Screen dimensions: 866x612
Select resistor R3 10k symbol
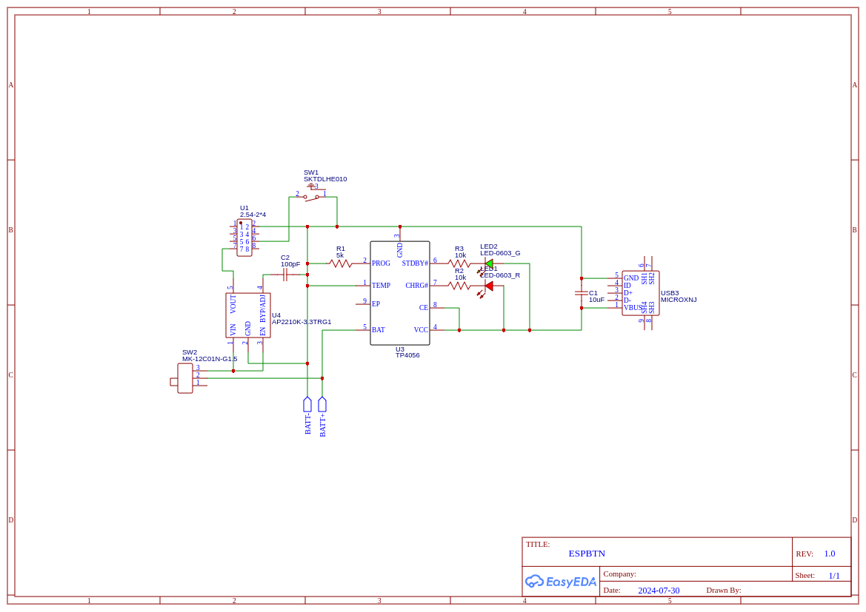(x=459, y=263)
